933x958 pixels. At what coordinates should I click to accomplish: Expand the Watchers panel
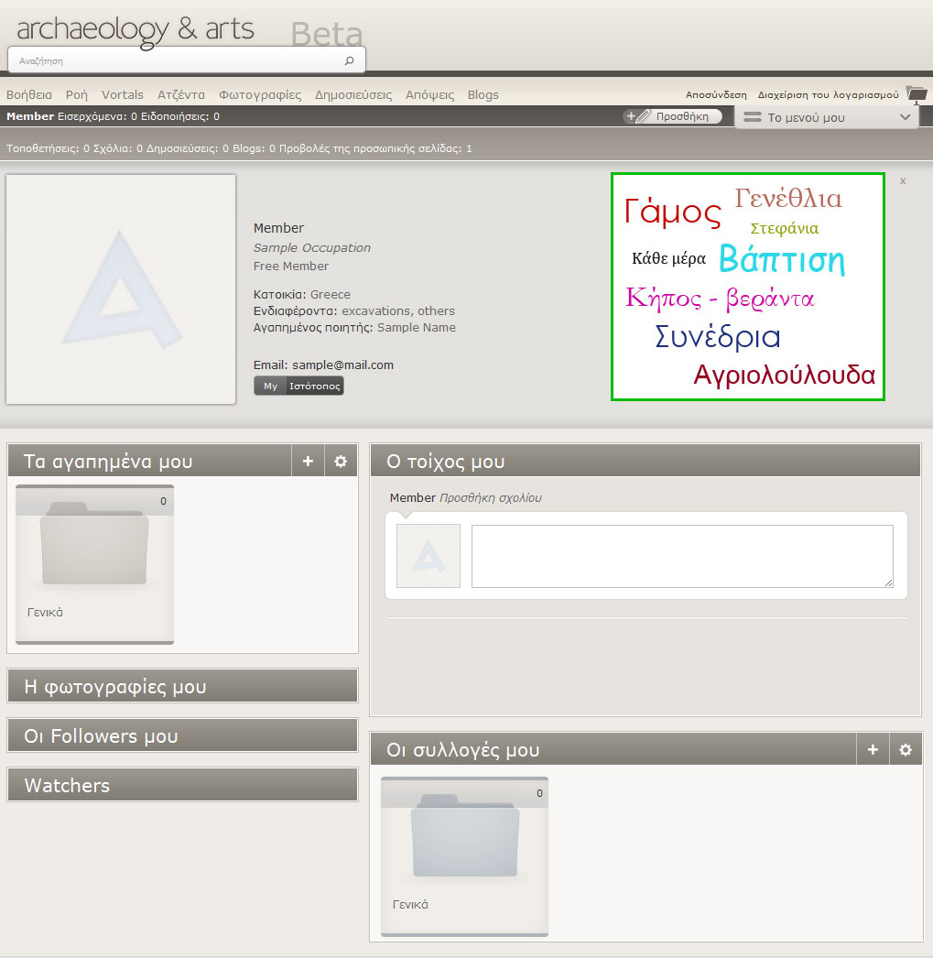(182, 786)
